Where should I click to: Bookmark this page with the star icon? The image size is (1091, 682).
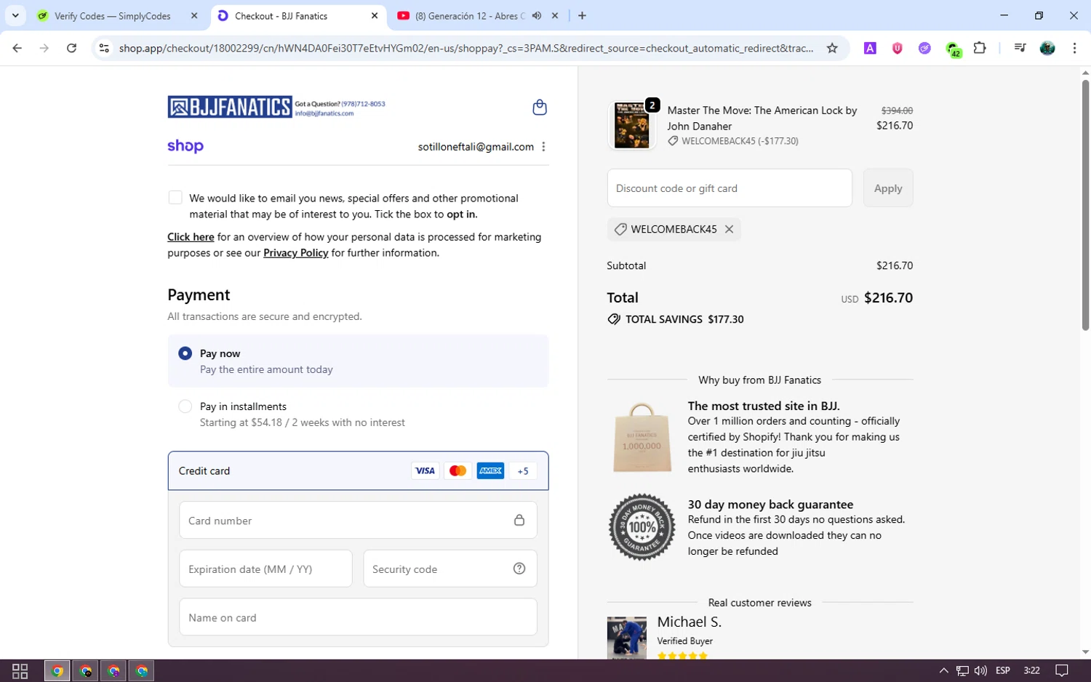832,48
